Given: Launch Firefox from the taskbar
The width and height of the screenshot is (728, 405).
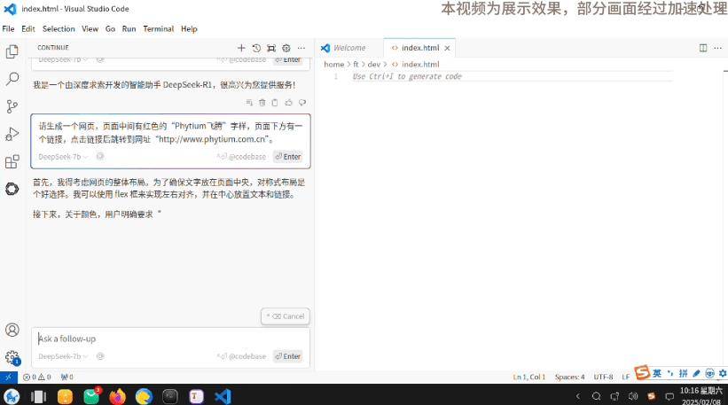Looking at the screenshot, I should [117, 397].
